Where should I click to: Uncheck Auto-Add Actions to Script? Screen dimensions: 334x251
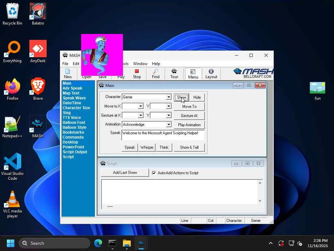[x=154, y=173]
